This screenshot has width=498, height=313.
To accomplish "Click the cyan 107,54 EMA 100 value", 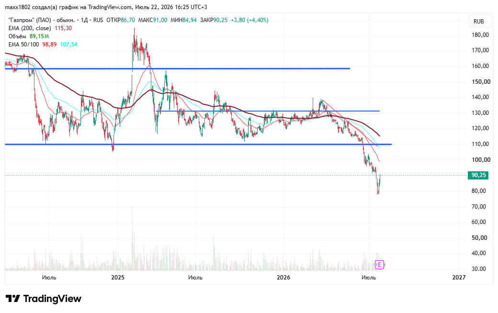I will click(x=68, y=45).
